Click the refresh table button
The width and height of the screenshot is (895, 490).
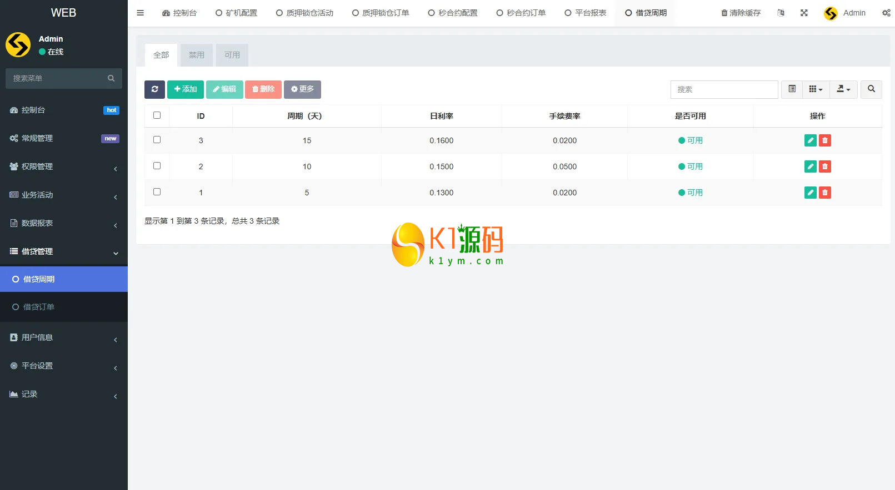point(154,89)
